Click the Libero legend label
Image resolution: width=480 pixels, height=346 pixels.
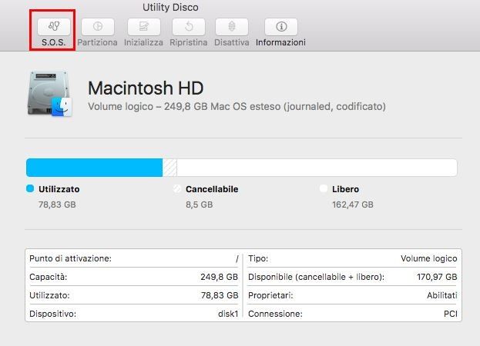click(346, 189)
